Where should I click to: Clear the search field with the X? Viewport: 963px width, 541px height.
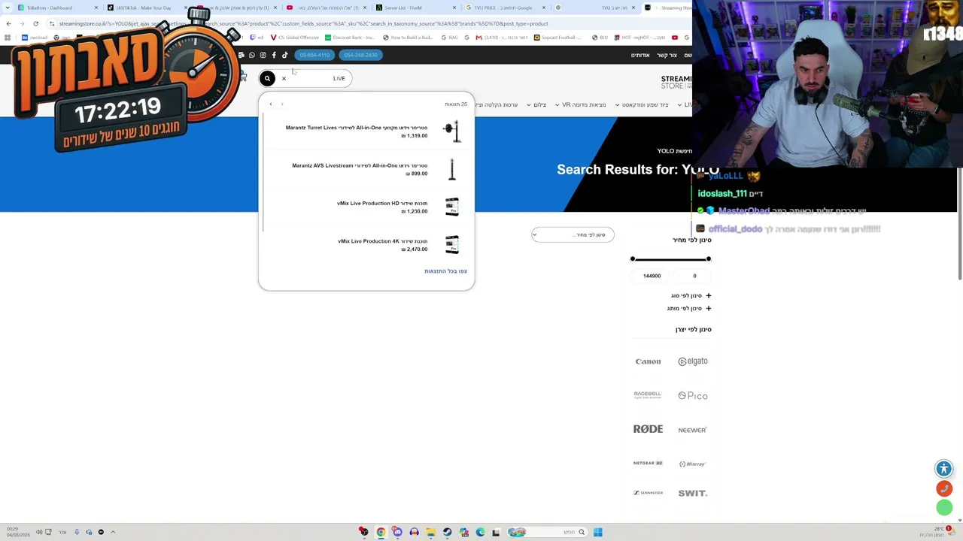[x=284, y=78]
